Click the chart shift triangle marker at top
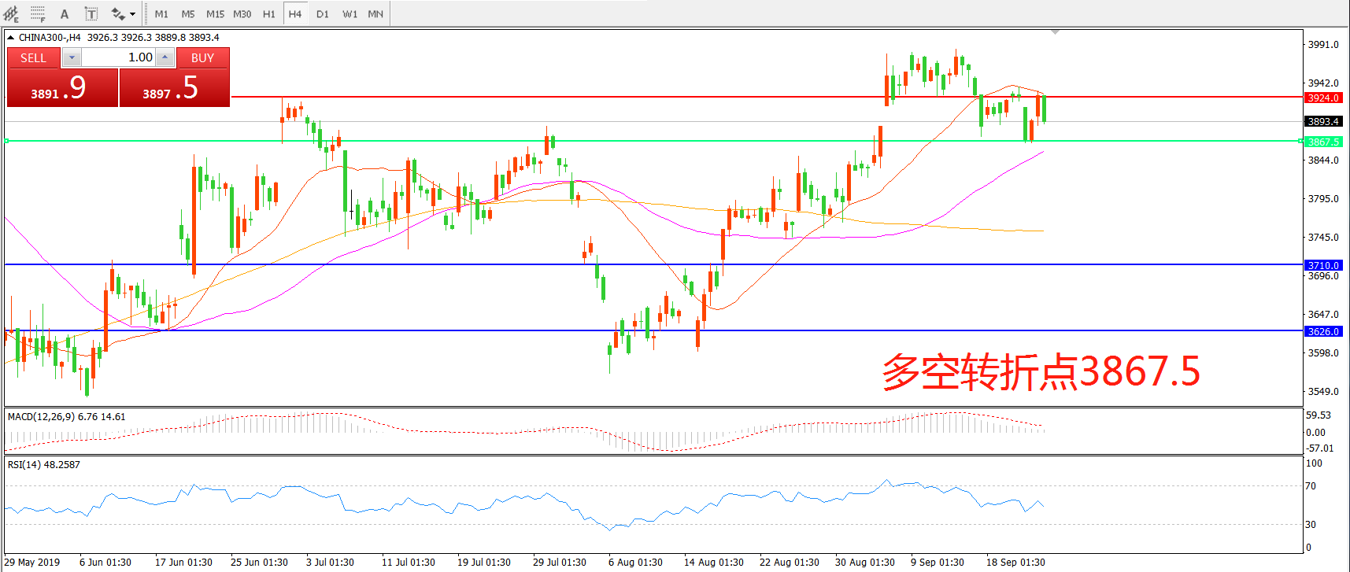The height and width of the screenshot is (572, 1350). [x=1055, y=32]
